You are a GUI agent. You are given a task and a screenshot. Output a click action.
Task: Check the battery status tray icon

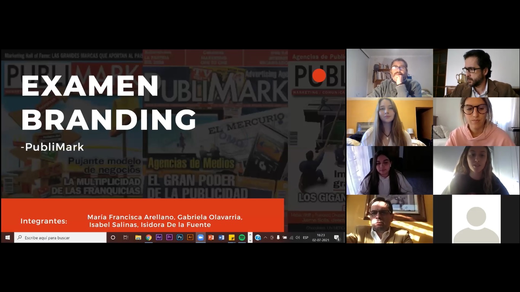pyautogui.click(x=285, y=238)
